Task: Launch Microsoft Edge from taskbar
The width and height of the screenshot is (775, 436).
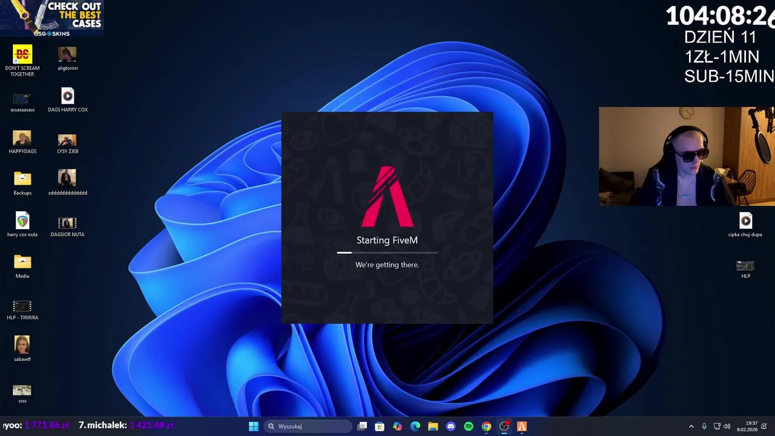Action: [415, 426]
